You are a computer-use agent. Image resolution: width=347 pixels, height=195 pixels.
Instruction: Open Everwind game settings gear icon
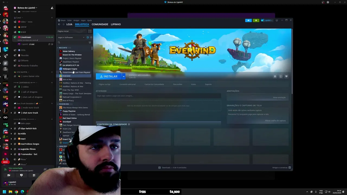point(275,76)
